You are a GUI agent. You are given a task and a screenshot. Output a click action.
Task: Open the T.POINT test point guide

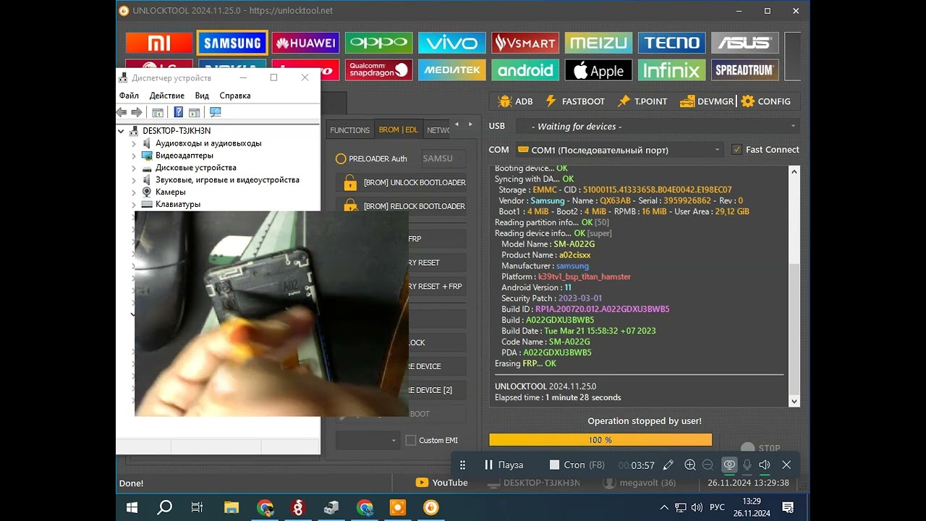point(642,101)
